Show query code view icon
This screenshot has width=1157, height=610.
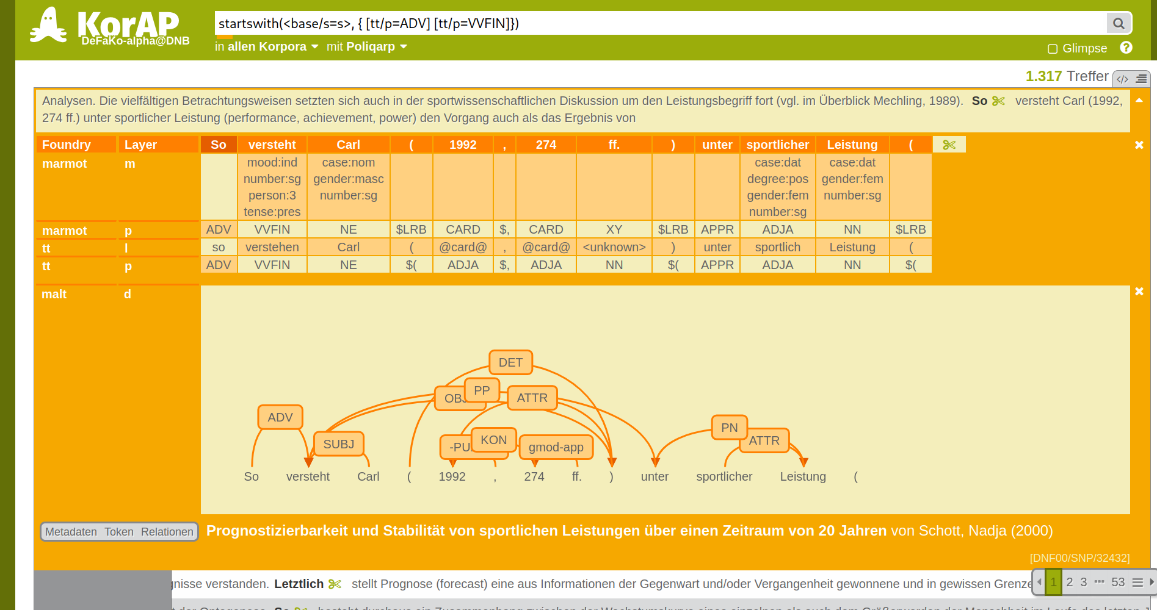click(1122, 79)
